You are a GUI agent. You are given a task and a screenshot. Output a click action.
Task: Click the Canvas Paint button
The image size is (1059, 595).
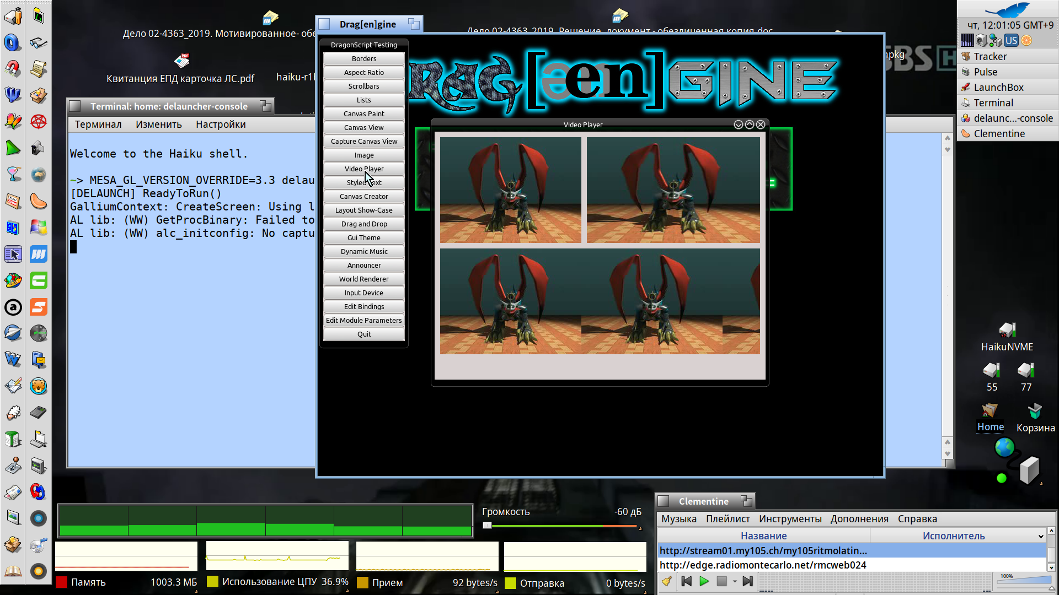364,114
